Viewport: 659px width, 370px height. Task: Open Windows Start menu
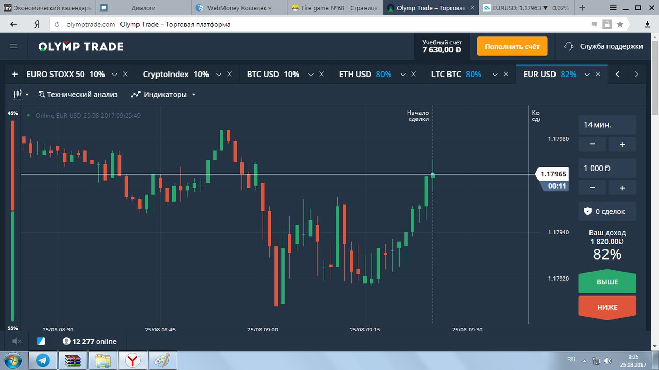pyautogui.click(x=12, y=360)
